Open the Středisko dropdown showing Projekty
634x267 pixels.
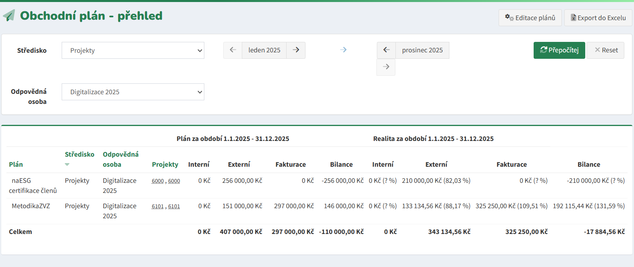pyautogui.click(x=133, y=50)
